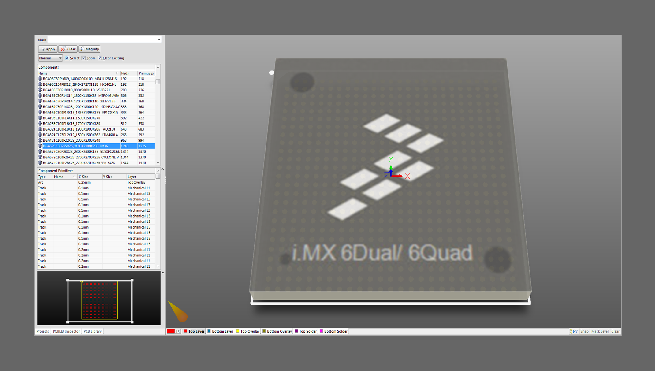
Task: Switch to the Projects tab
Action: 43,331
